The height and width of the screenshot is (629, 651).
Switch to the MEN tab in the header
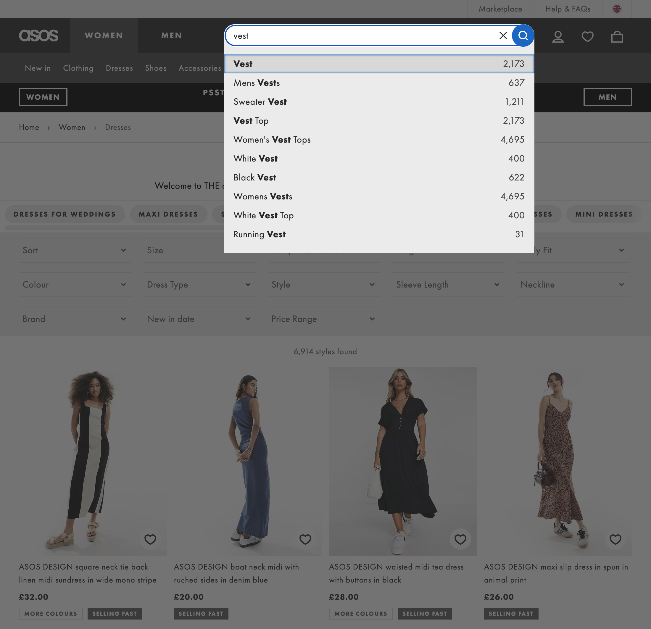171,36
